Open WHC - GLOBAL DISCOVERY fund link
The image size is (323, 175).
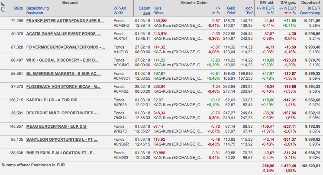[62, 59]
